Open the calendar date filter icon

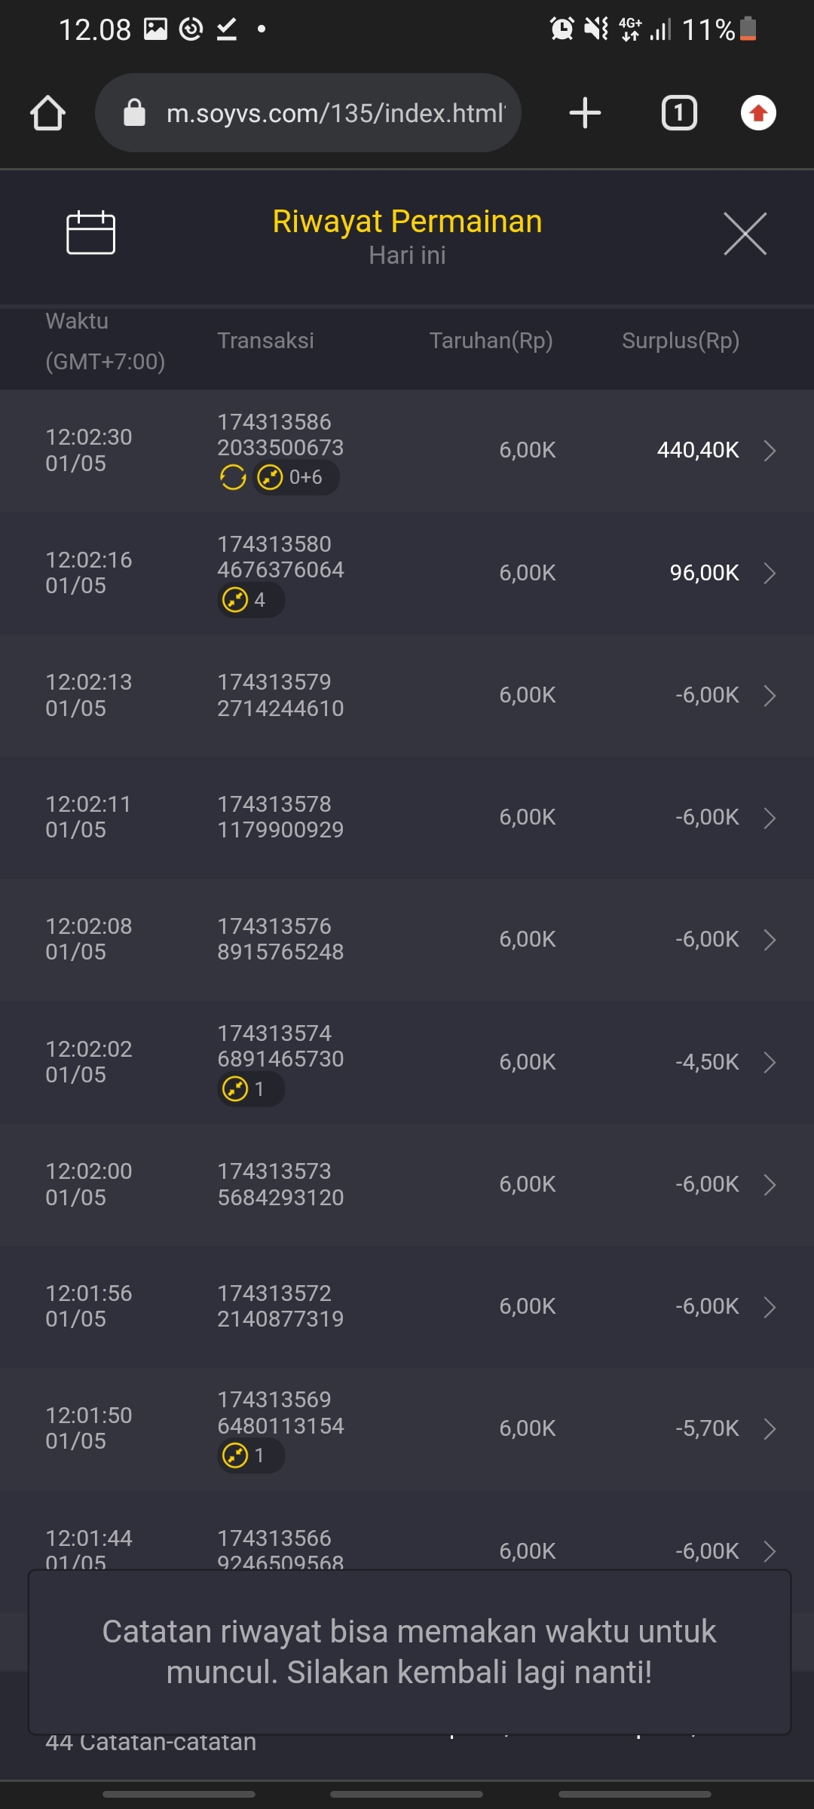point(90,233)
